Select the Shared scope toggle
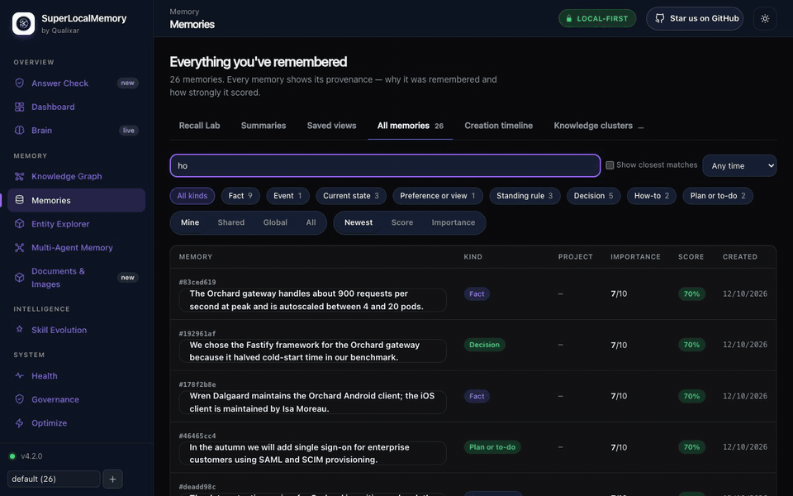 click(231, 222)
